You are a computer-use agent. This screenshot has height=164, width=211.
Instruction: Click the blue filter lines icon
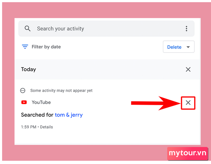click(25, 47)
